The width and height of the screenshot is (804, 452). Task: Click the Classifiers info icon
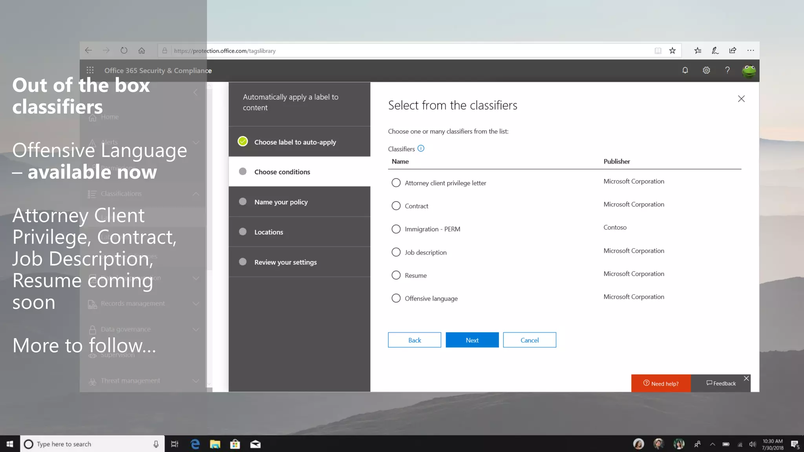[421, 148]
